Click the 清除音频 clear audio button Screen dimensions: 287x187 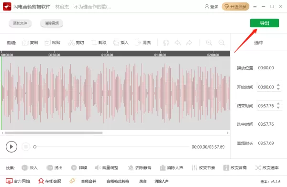tap(52, 23)
